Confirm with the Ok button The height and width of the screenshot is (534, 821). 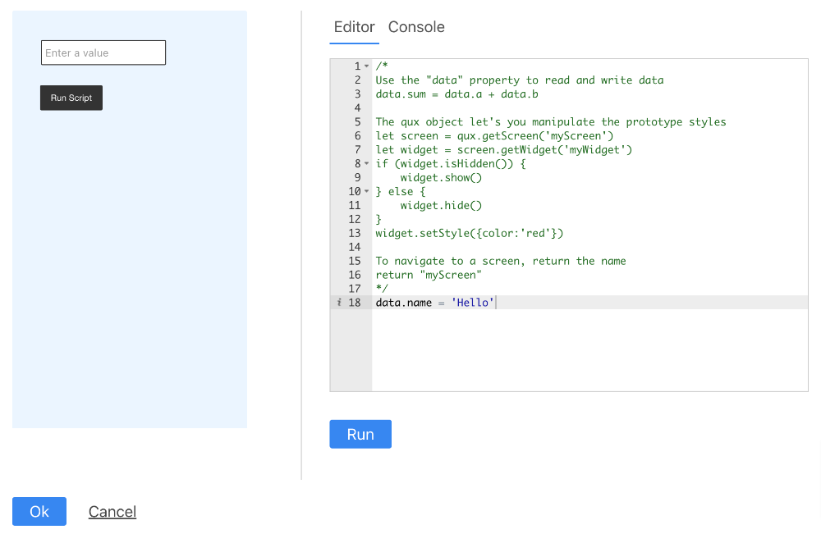pyautogui.click(x=39, y=512)
